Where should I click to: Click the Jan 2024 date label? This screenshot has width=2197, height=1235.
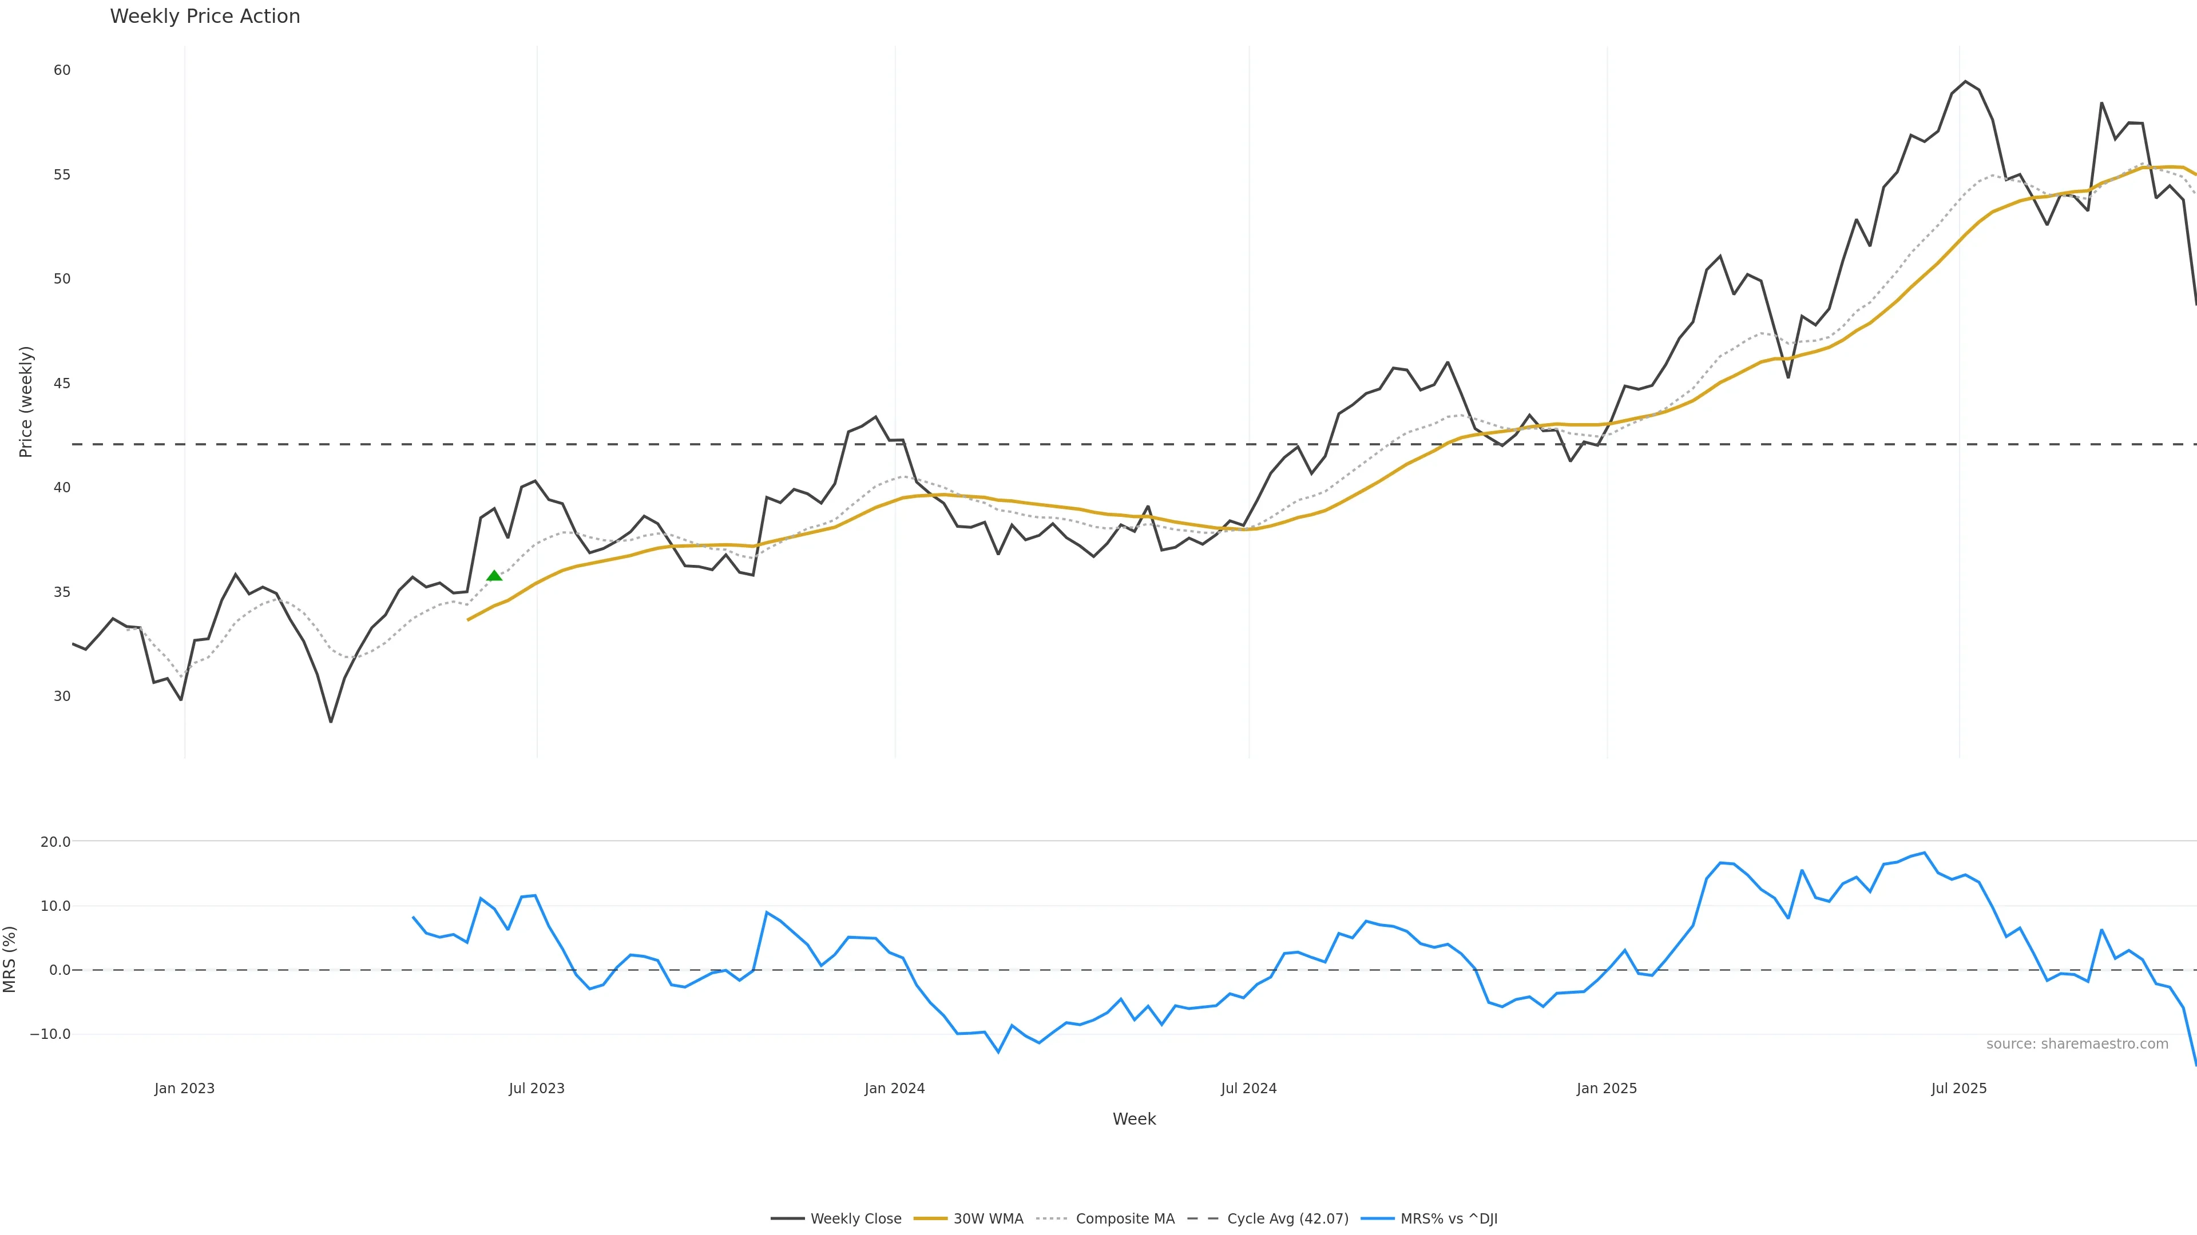tap(894, 1089)
